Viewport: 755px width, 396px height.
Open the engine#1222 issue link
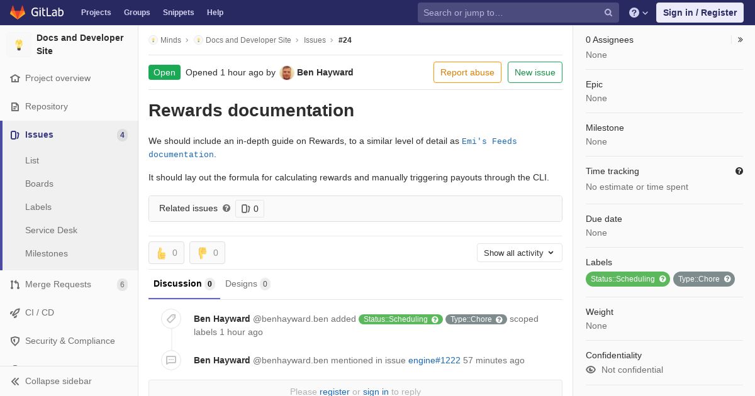tap(434, 360)
